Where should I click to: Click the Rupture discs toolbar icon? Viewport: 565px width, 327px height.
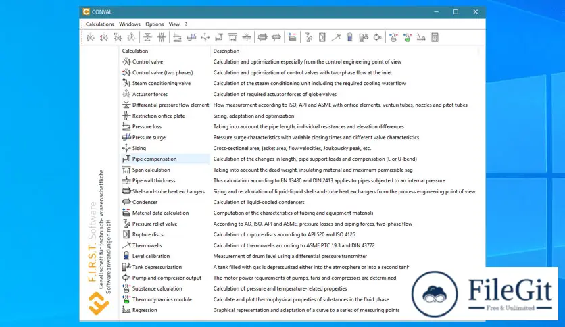[x=322, y=37]
